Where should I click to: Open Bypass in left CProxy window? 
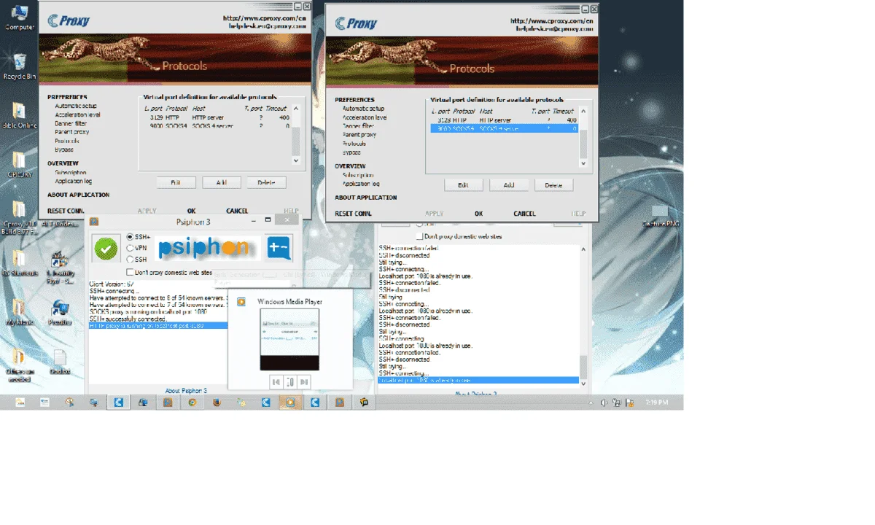[64, 149]
